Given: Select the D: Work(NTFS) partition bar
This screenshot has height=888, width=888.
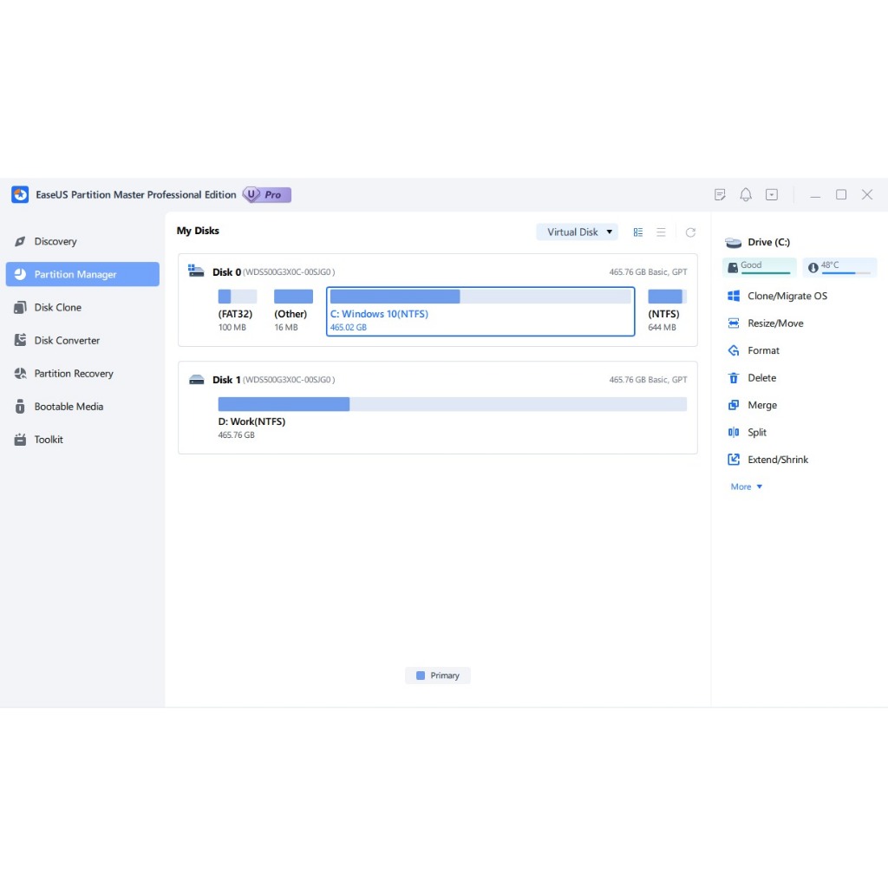Looking at the screenshot, I should tap(452, 404).
